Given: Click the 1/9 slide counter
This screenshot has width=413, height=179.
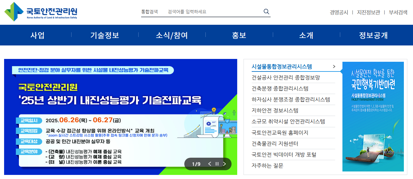Looking at the screenshot, I should (196, 164).
